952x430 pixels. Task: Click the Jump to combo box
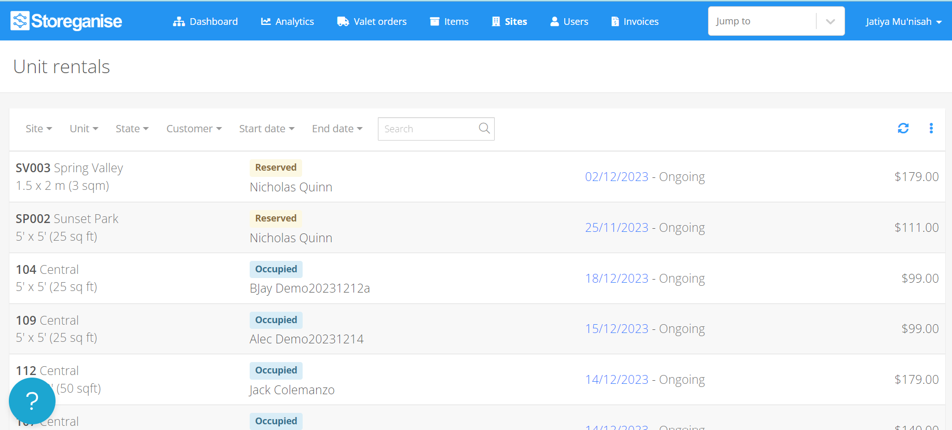click(776, 21)
